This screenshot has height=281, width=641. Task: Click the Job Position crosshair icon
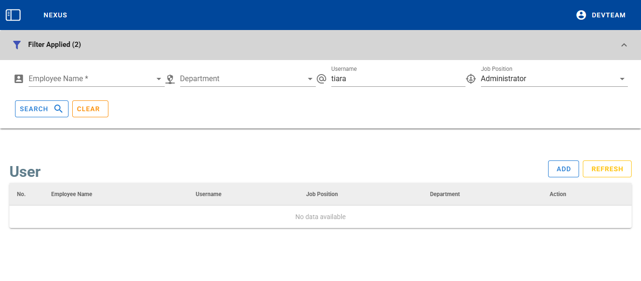click(471, 79)
